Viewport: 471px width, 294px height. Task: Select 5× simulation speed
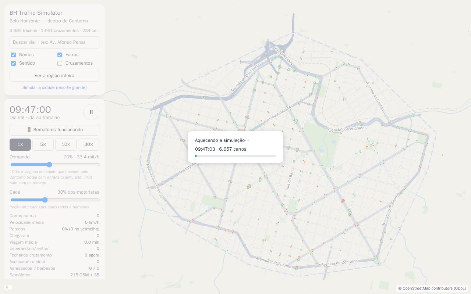point(43,144)
